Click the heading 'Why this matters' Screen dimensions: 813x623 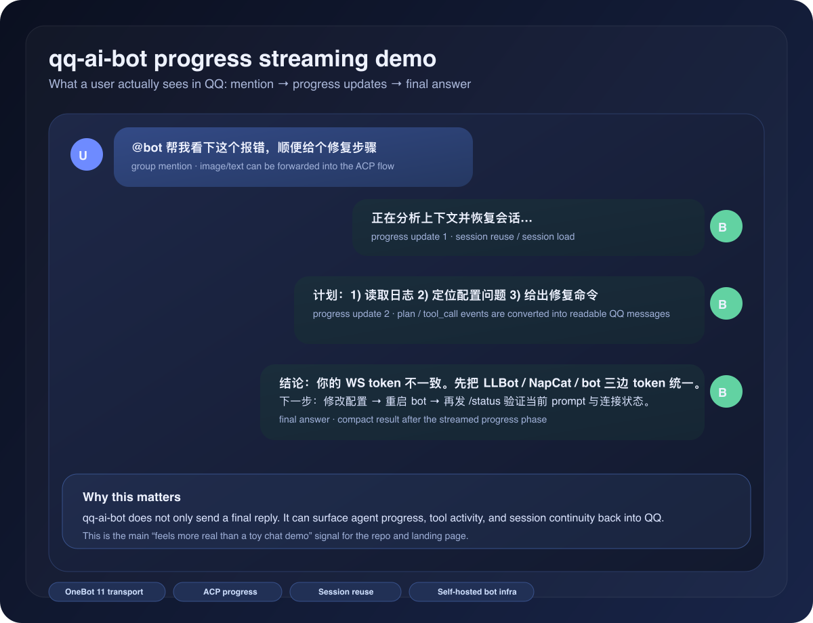pos(131,497)
